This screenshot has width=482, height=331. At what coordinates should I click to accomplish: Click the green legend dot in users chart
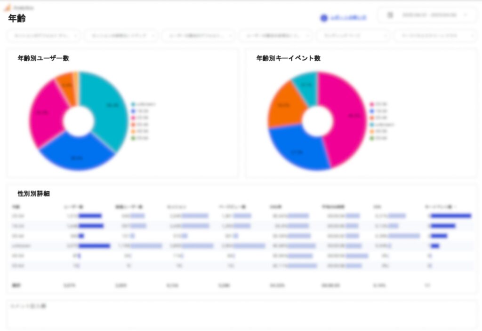pyautogui.click(x=134, y=138)
